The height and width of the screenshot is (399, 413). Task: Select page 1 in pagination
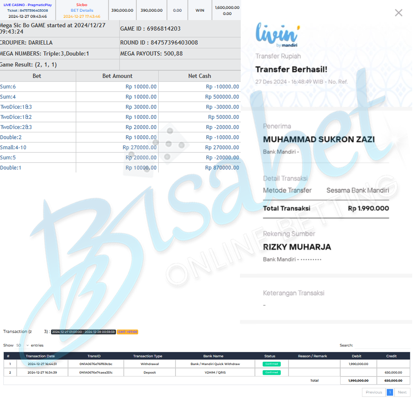tap(390, 392)
